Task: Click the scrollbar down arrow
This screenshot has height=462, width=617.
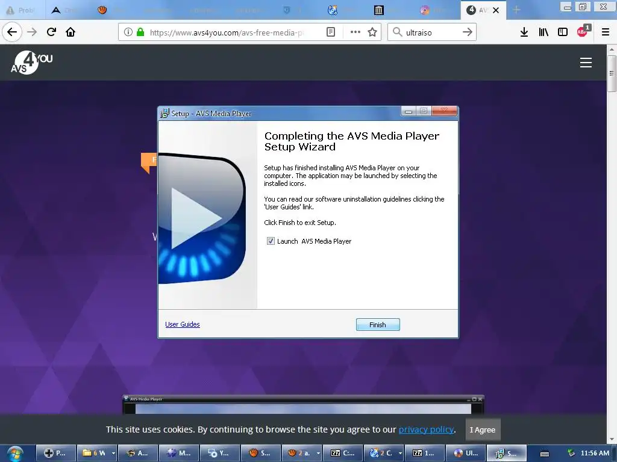Action: coord(612,440)
